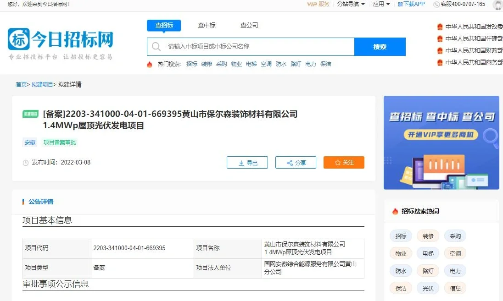Screen dimensions: 503x301
Task: Open the 中华人民共和国发改委 link
Action: click(474, 27)
